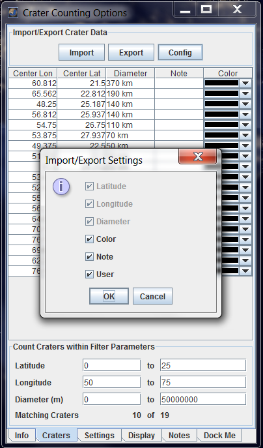Click Cancel in the settings dialog
This screenshot has width=263, height=448.
[x=152, y=296]
